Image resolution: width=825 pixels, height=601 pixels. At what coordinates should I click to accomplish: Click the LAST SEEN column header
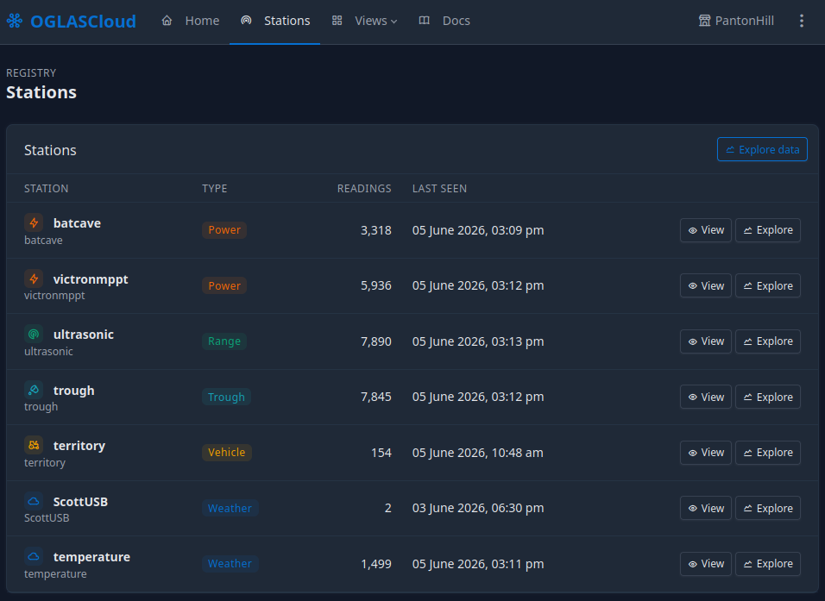point(439,188)
